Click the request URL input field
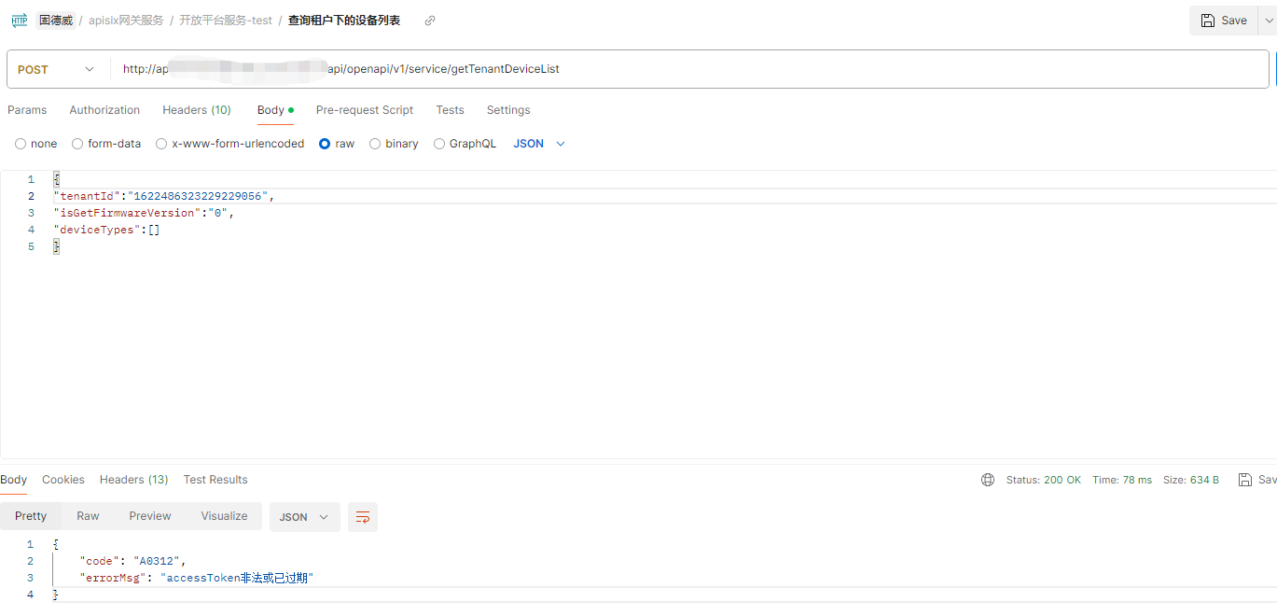Image resolution: width=1277 pixels, height=616 pixels. 690,69
